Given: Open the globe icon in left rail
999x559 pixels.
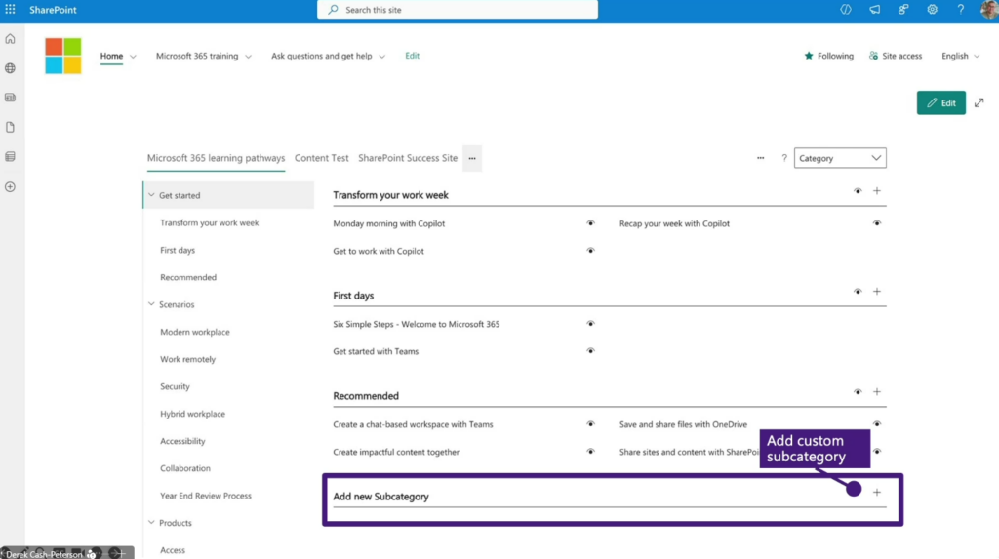Looking at the screenshot, I should pyautogui.click(x=10, y=68).
